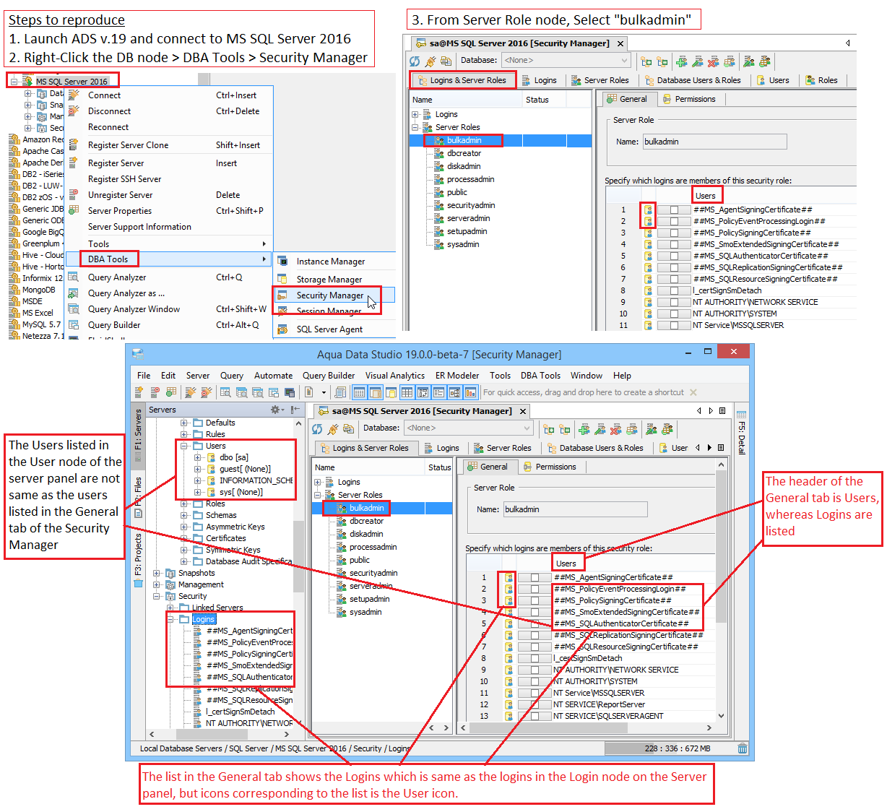The height and width of the screenshot is (812, 887).
Task: Check ##MS_SQLReplicationSigningCertificate## box in top-right panel
Action: (x=674, y=267)
